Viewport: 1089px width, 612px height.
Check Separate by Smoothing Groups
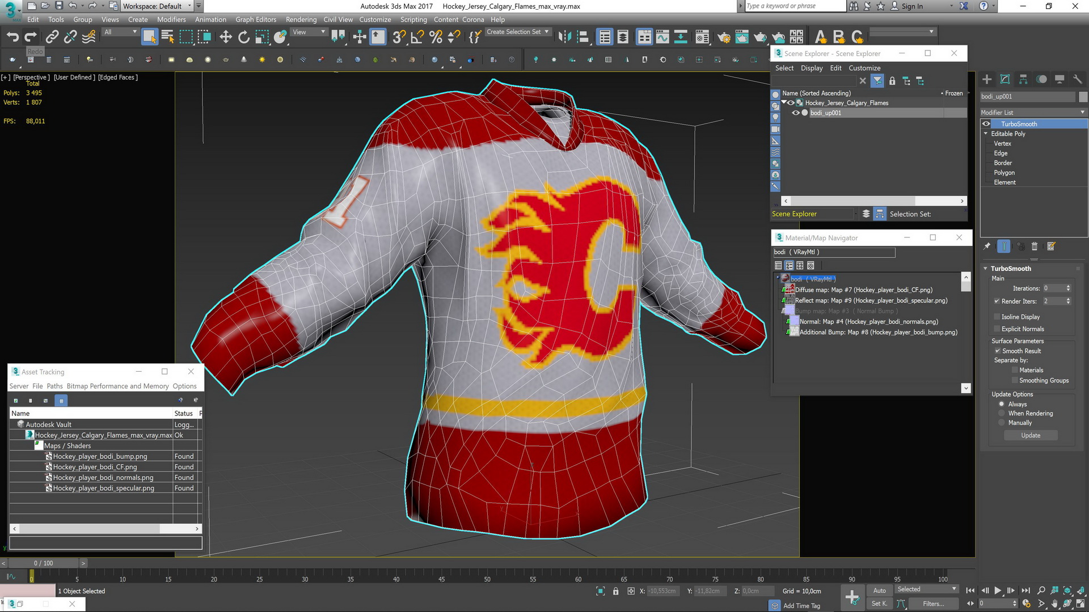coord(1015,380)
